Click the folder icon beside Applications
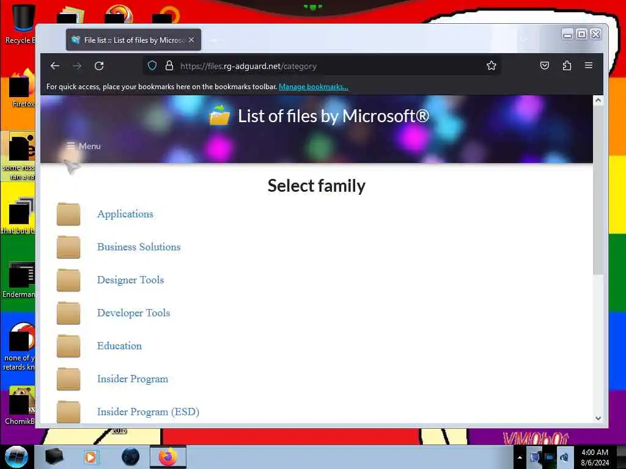Image resolution: width=626 pixels, height=469 pixels. pos(68,214)
